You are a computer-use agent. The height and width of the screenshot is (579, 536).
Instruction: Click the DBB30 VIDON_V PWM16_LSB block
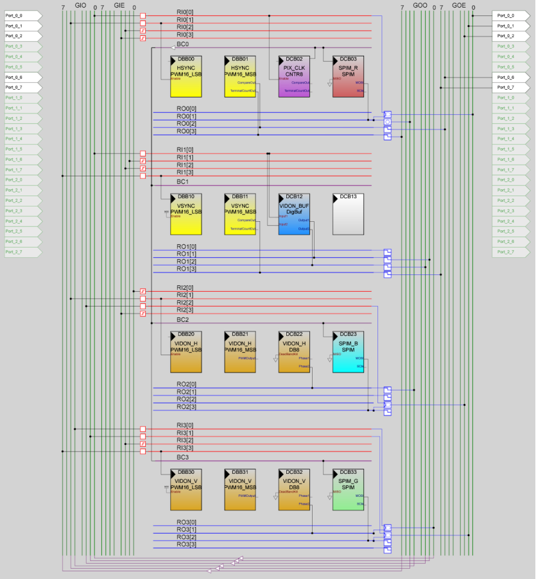click(186, 490)
